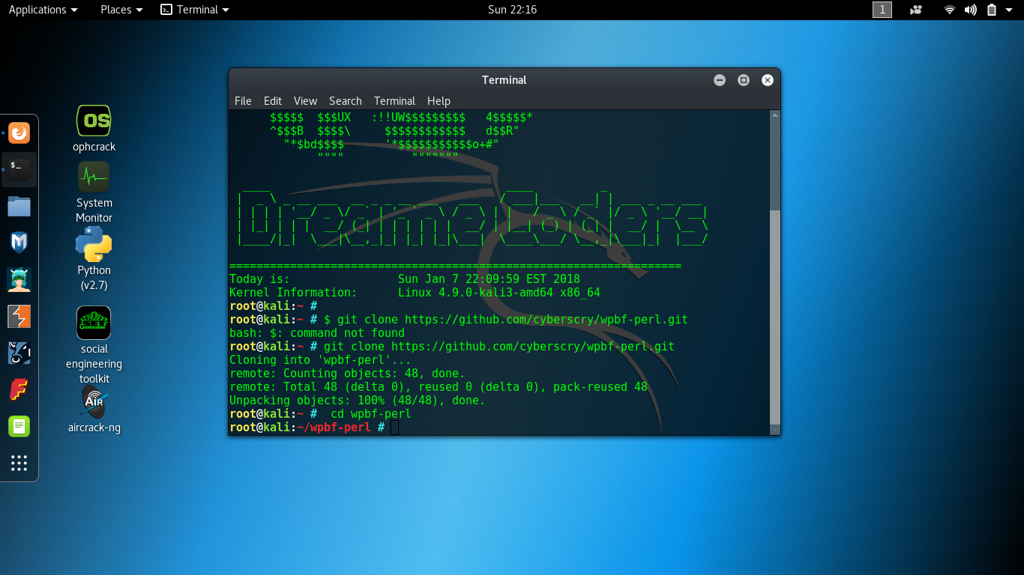The width and height of the screenshot is (1024, 575).
Task: Click 'remote: Counting objects: 48, done.' line
Action: click(347, 374)
